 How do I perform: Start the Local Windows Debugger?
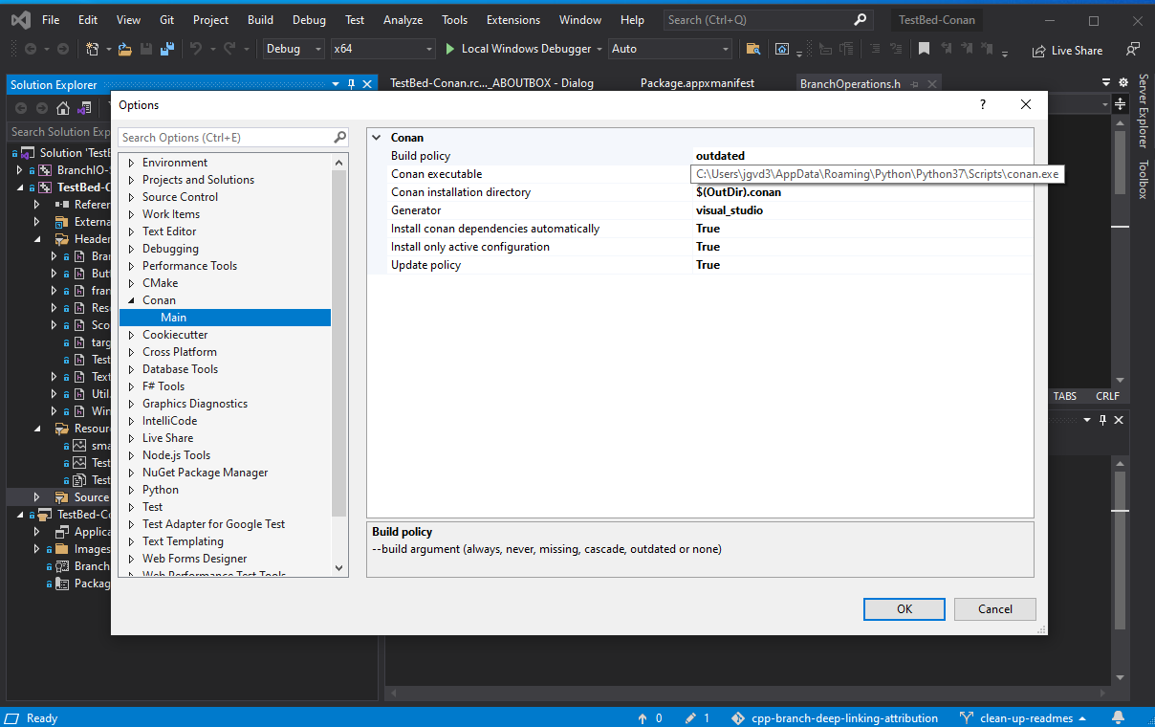[x=522, y=49]
